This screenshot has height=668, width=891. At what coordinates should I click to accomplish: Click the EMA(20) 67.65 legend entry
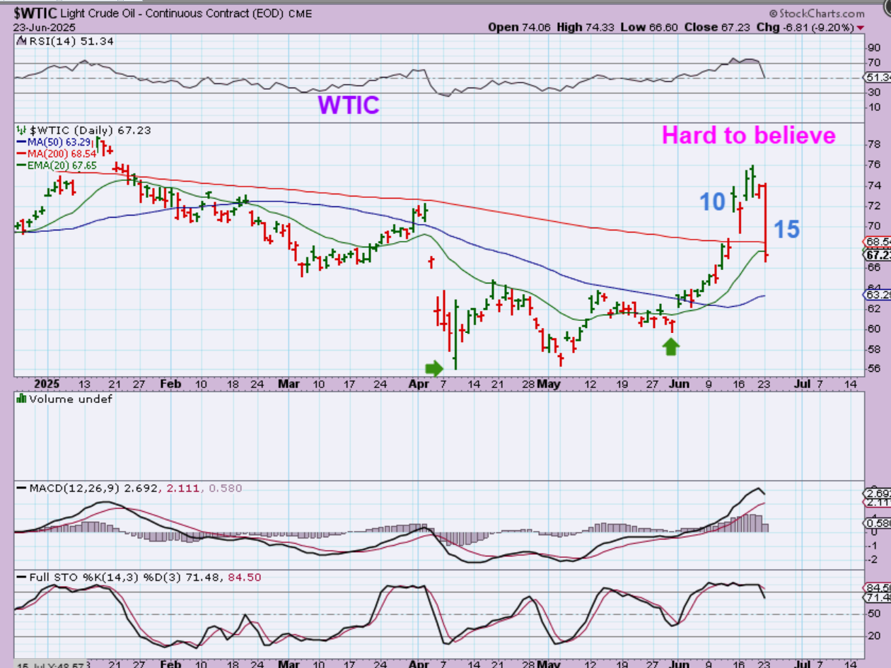tap(56, 165)
